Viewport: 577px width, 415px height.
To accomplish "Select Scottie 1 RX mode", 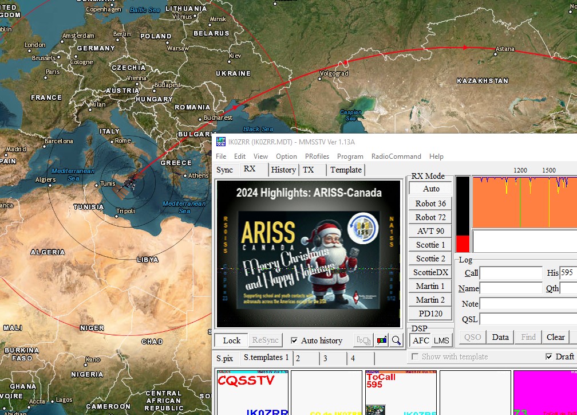I will 430,245.
